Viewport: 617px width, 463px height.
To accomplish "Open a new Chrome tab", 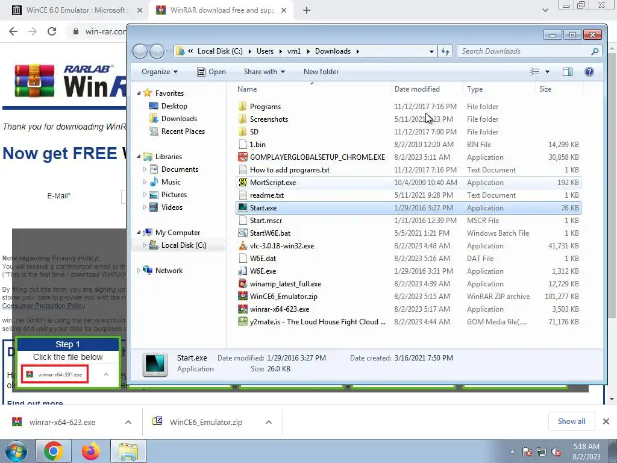I will point(307,10).
